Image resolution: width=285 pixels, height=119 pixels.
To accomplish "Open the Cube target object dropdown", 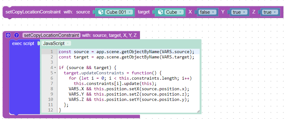I will tap(174, 12).
